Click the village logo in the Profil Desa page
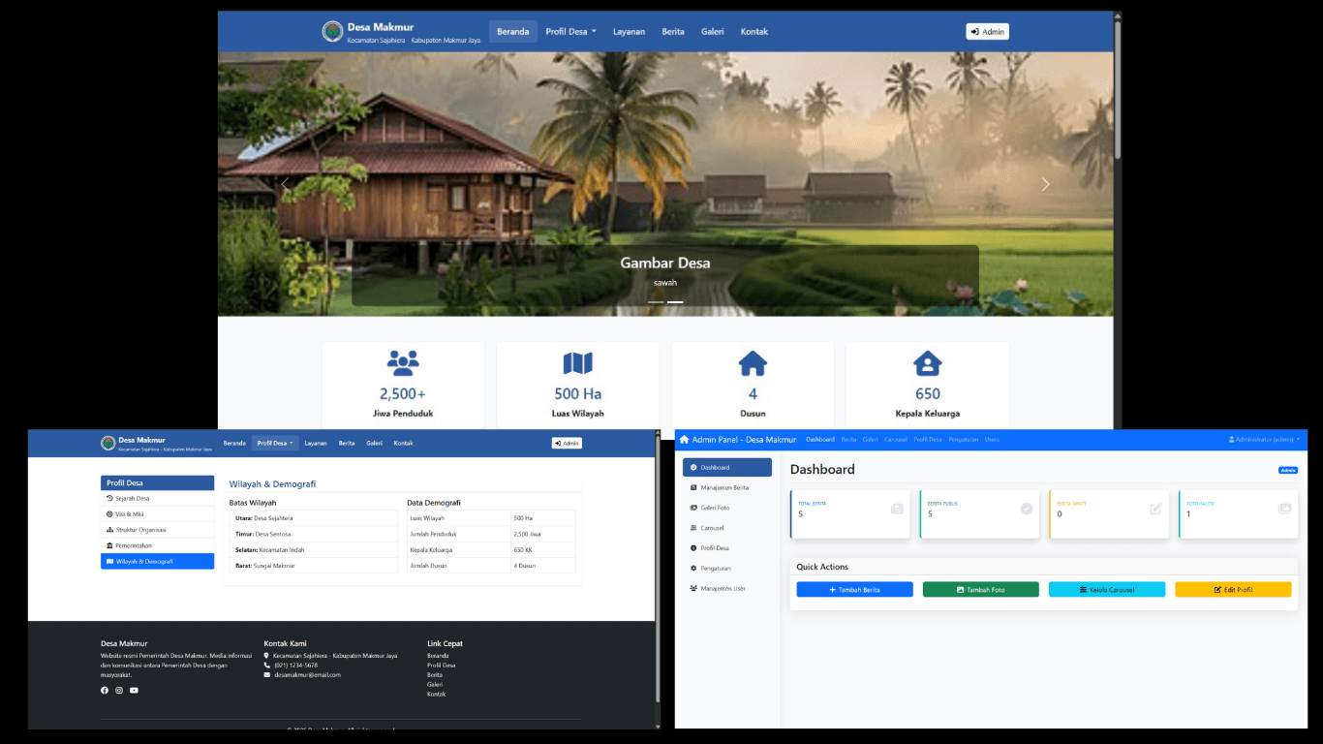Screen dimensions: 1323x744 (x=108, y=443)
